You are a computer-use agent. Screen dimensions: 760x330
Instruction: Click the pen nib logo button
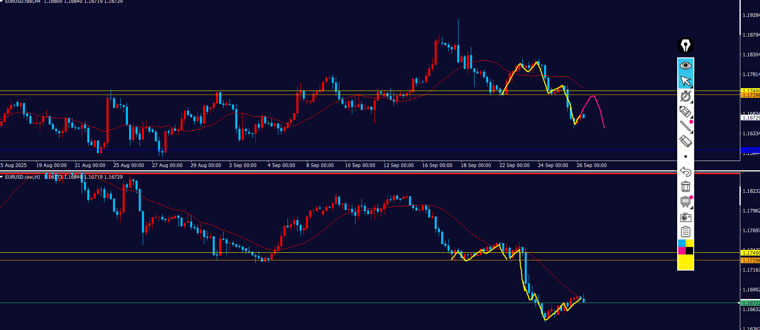click(686, 45)
